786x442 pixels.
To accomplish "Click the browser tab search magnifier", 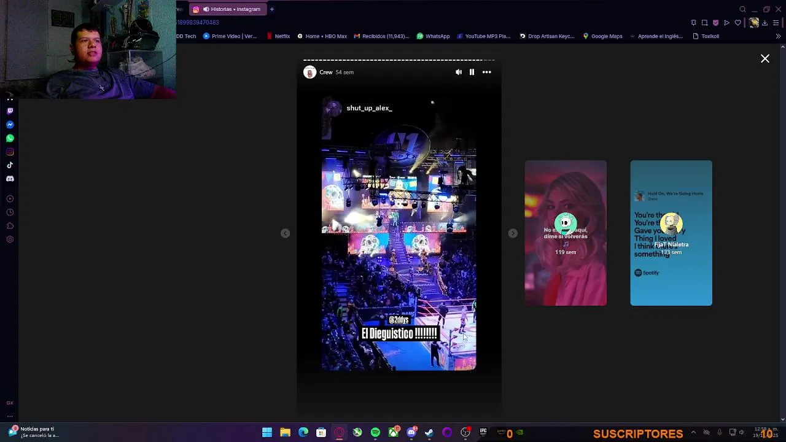I will point(742,9).
